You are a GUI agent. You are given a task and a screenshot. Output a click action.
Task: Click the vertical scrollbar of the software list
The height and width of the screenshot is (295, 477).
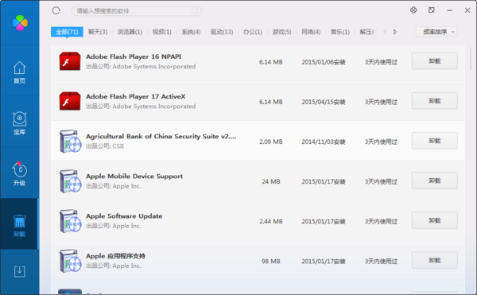pyautogui.click(x=471, y=59)
